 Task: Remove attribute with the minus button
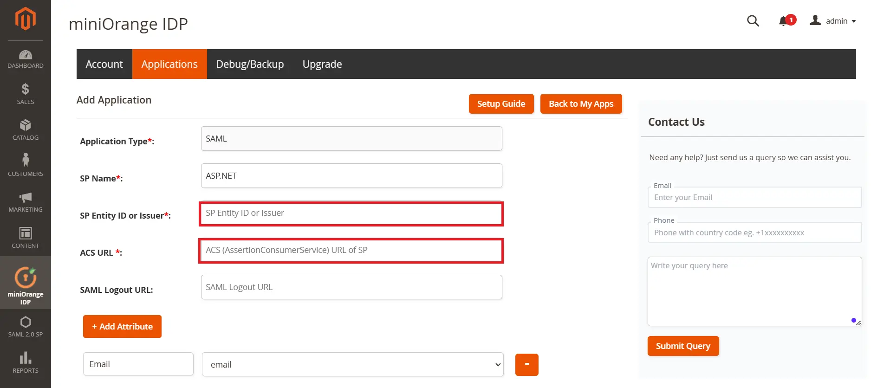(x=527, y=364)
